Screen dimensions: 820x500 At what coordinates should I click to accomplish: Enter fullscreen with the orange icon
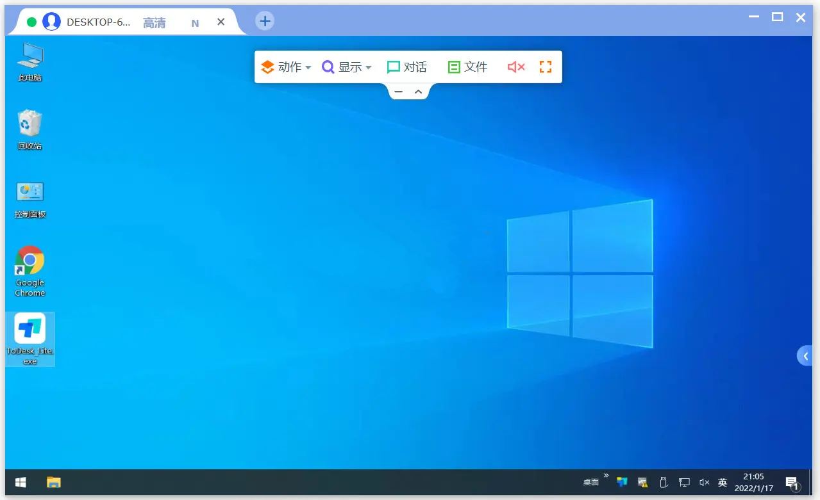[545, 66]
